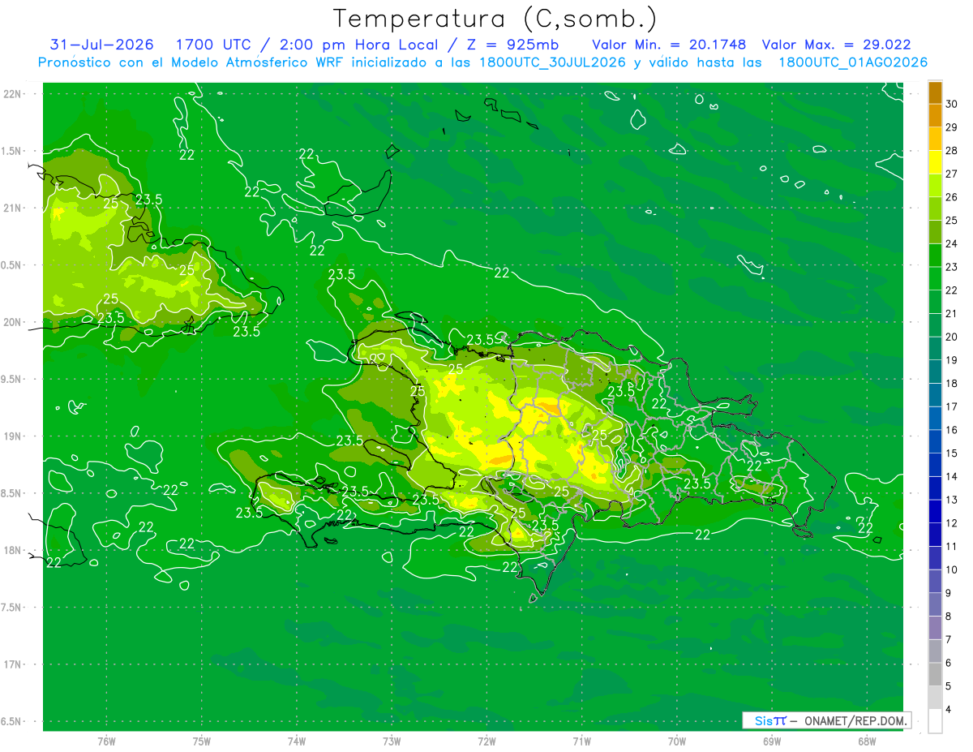Click the "9.5N" latitude axis label
This screenshot has height=752, width=973.
(12, 380)
